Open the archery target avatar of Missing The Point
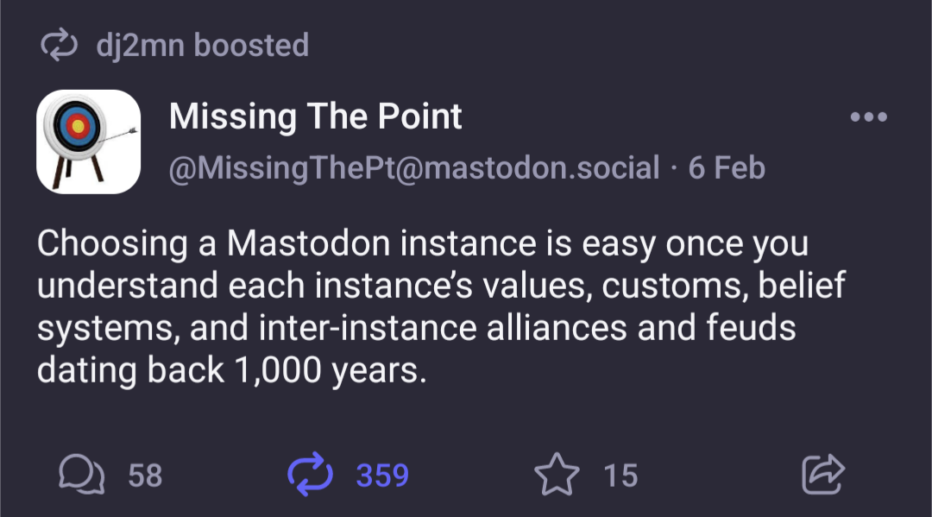 (89, 142)
